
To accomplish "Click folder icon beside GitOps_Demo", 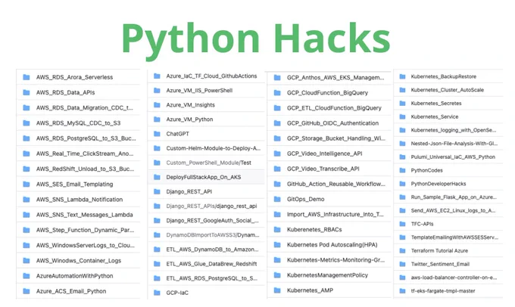I will (277, 199).
